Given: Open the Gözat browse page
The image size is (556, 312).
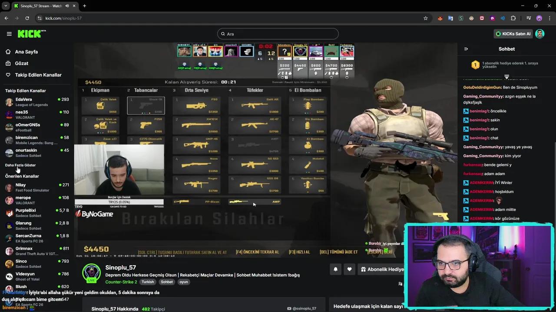Looking at the screenshot, I should coord(21,63).
